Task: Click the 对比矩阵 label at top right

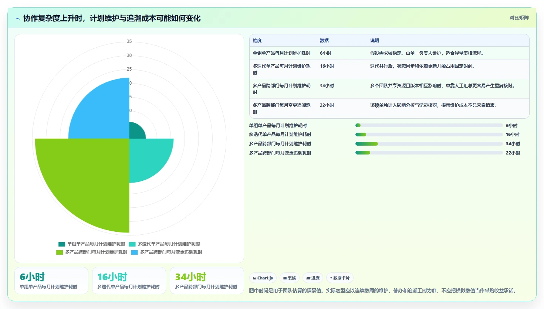Action: (x=519, y=18)
